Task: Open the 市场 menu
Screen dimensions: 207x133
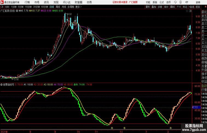Action: 37,2
